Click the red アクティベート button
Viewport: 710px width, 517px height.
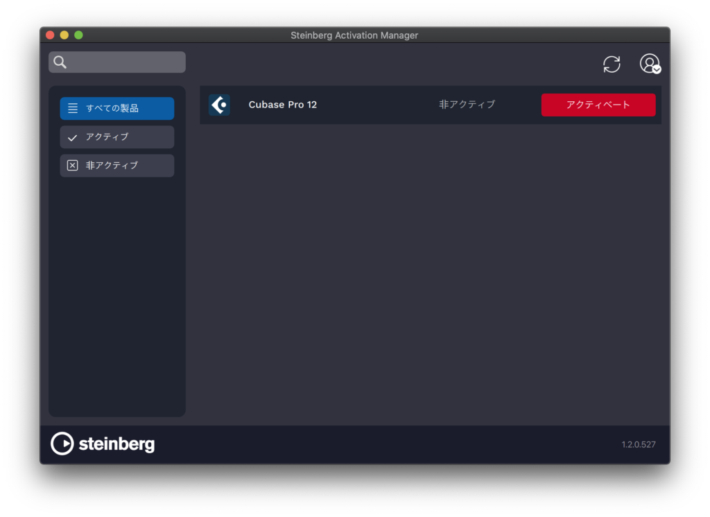click(598, 105)
